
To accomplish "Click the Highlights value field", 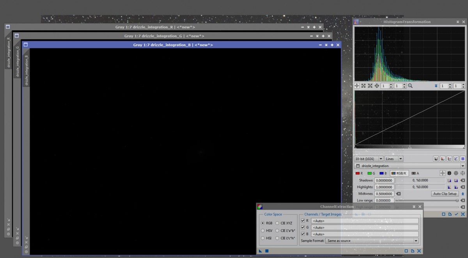I will pos(384,187).
